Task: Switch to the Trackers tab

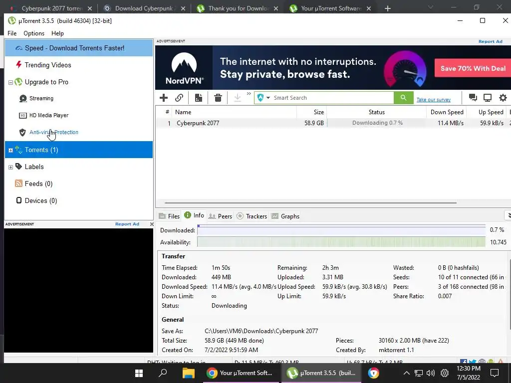Action: pyautogui.click(x=252, y=216)
